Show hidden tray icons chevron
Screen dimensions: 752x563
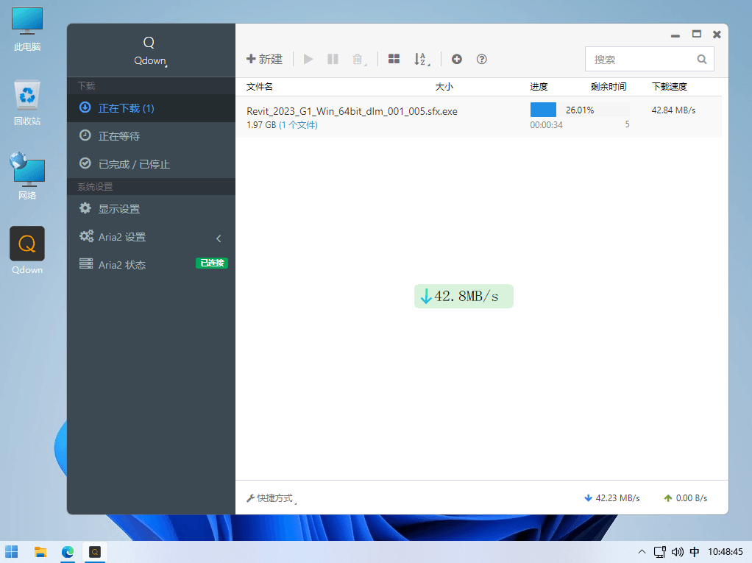click(642, 552)
